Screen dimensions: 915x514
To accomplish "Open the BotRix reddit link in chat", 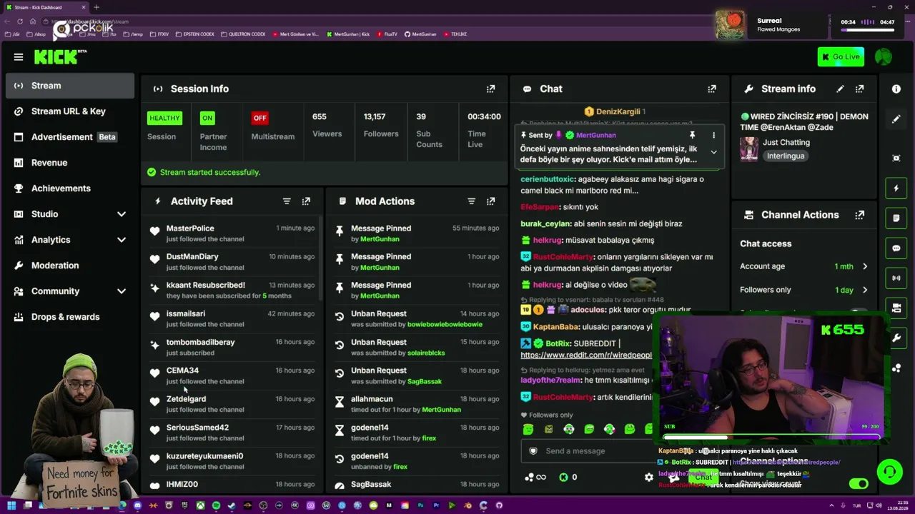I will pyautogui.click(x=586, y=355).
